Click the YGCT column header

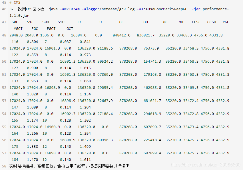tap(18, 29)
